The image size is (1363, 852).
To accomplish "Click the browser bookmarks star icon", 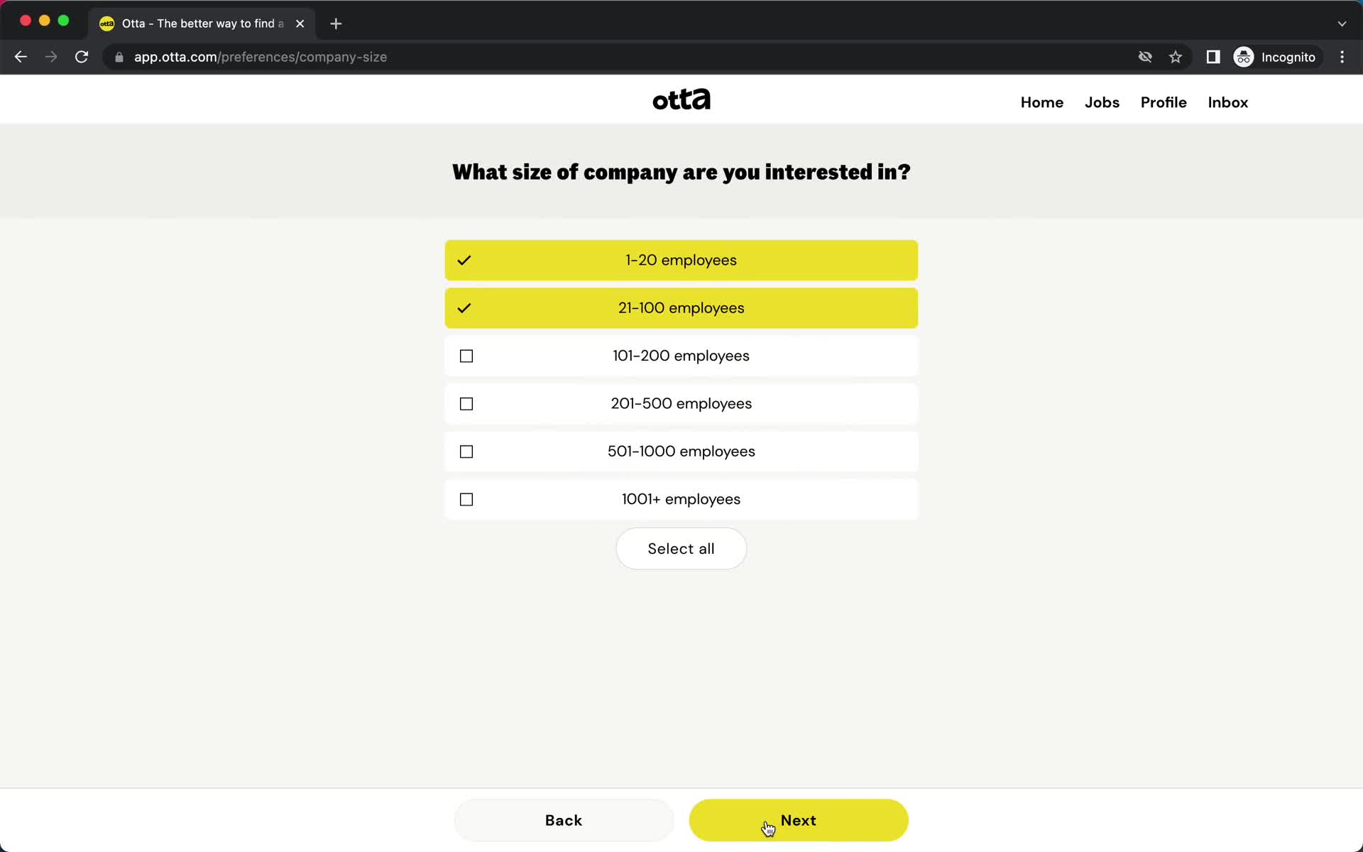I will click(x=1176, y=57).
